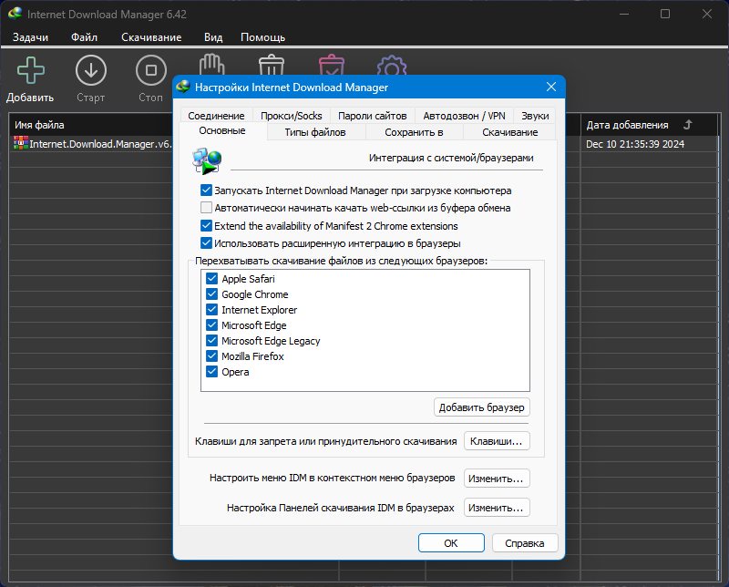Switch to the Прокси/Socks tab
729x587 pixels.
click(291, 116)
